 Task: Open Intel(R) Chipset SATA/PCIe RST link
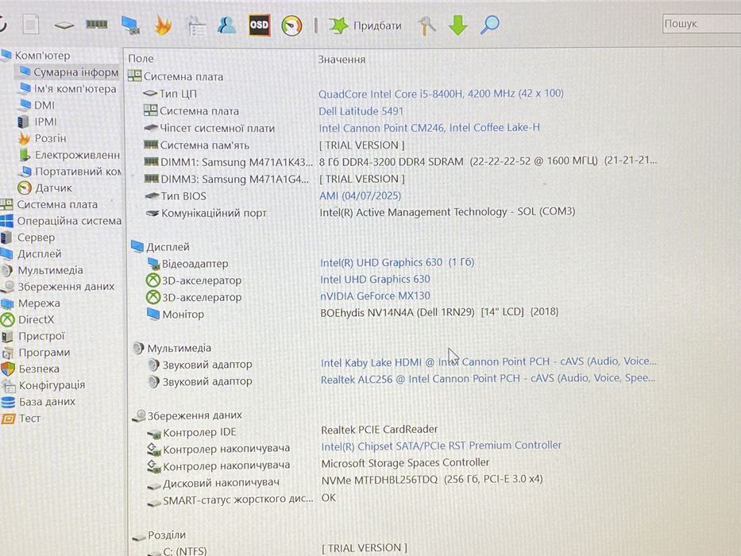point(442,446)
